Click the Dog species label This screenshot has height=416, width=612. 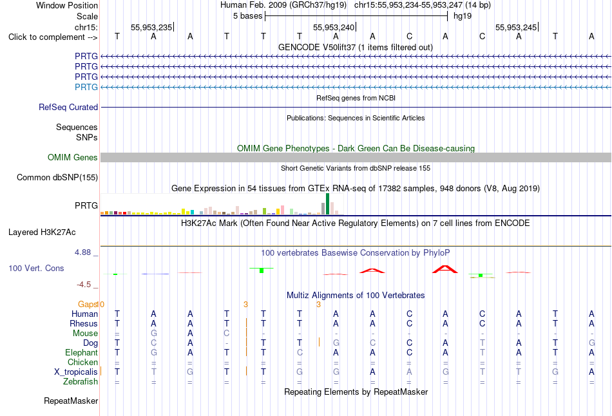(x=90, y=343)
